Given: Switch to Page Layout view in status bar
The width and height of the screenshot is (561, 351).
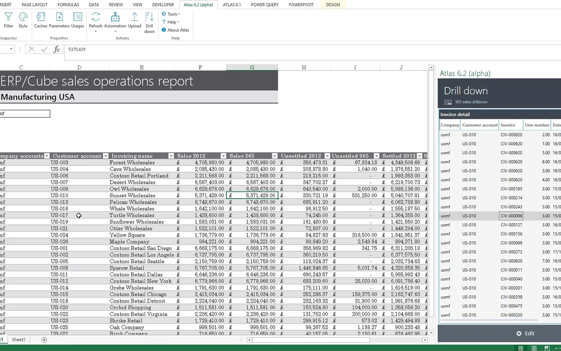Looking at the screenshot, I should (534, 348).
